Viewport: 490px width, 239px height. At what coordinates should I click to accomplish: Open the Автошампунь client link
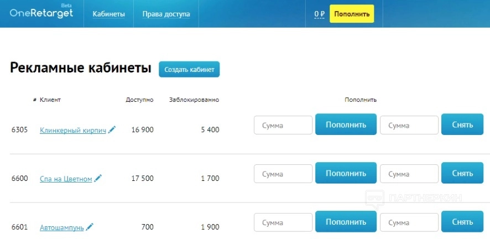coord(62,227)
